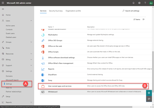Expand the Groups section chevron
154x108 pixels.
click(x=31, y=42)
